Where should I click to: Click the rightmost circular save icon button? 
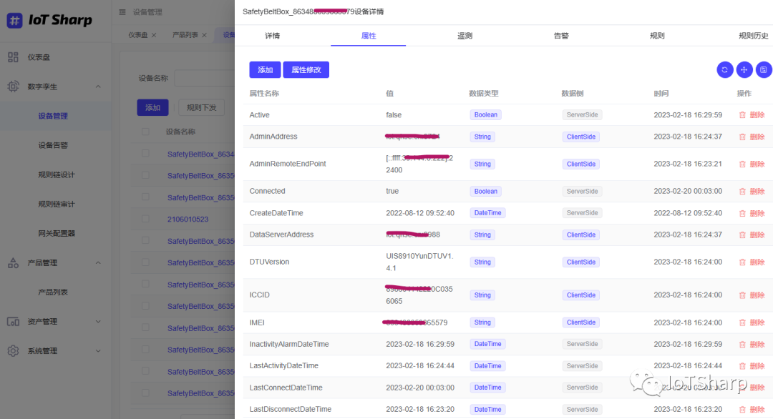point(764,69)
